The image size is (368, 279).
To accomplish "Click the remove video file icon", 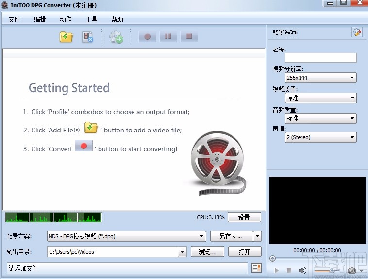I will point(87,37).
